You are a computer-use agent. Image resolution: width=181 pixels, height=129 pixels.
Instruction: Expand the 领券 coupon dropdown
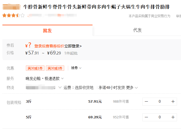tap(76, 68)
